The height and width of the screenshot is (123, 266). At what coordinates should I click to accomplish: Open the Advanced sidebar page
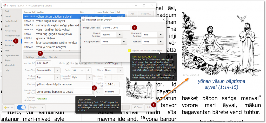10,46
